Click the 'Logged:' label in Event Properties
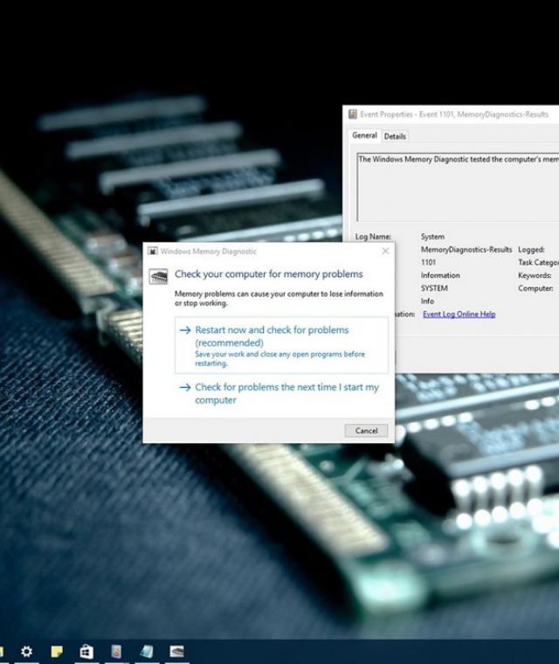The image size is (559, 664). point(531,250)
